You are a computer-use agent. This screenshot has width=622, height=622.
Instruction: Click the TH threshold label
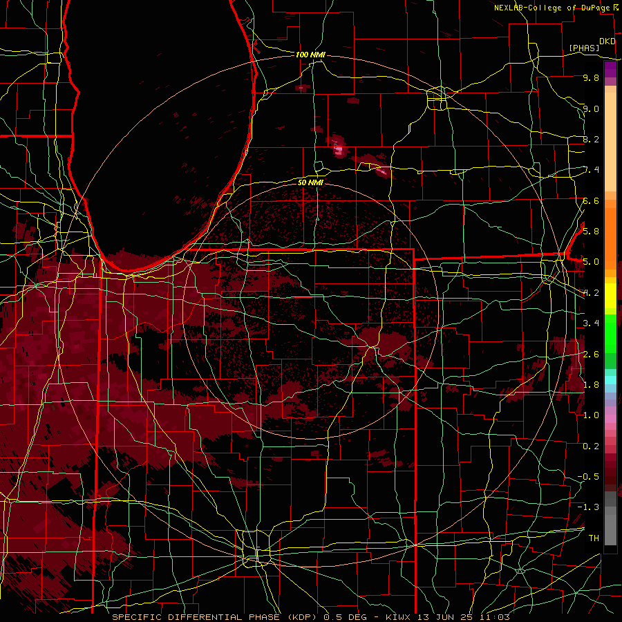(594, 538)
